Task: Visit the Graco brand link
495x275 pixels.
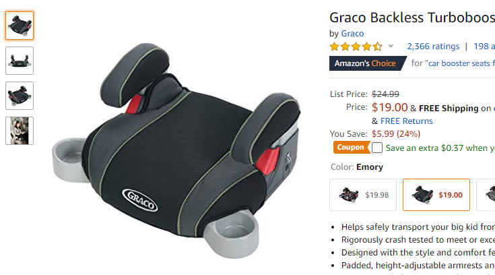Action: click(352, 34)
